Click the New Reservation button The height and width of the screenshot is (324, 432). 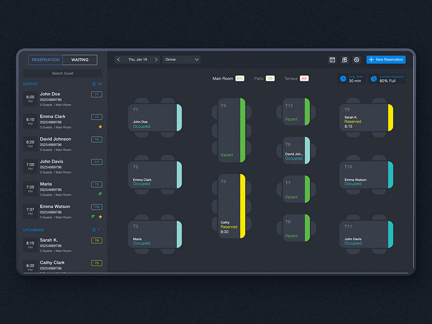(386, 59)
